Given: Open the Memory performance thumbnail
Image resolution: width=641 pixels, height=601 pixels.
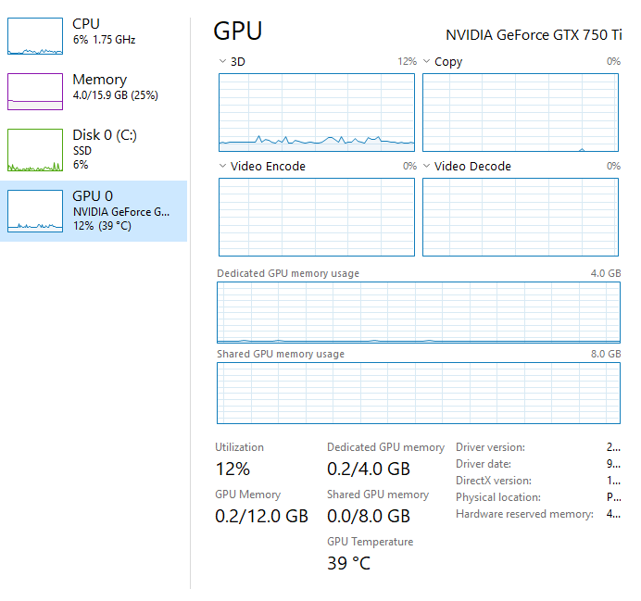Looking at the screenshot, I should pyautogui.click(x=35, y=92).
